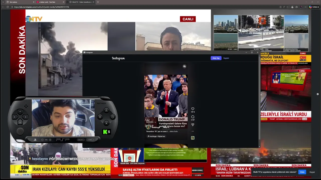Image resolution: width=321 pixels, height=180 pixels.
Task: Toggle sound on the next reel below
Action: tap(184, 147)
